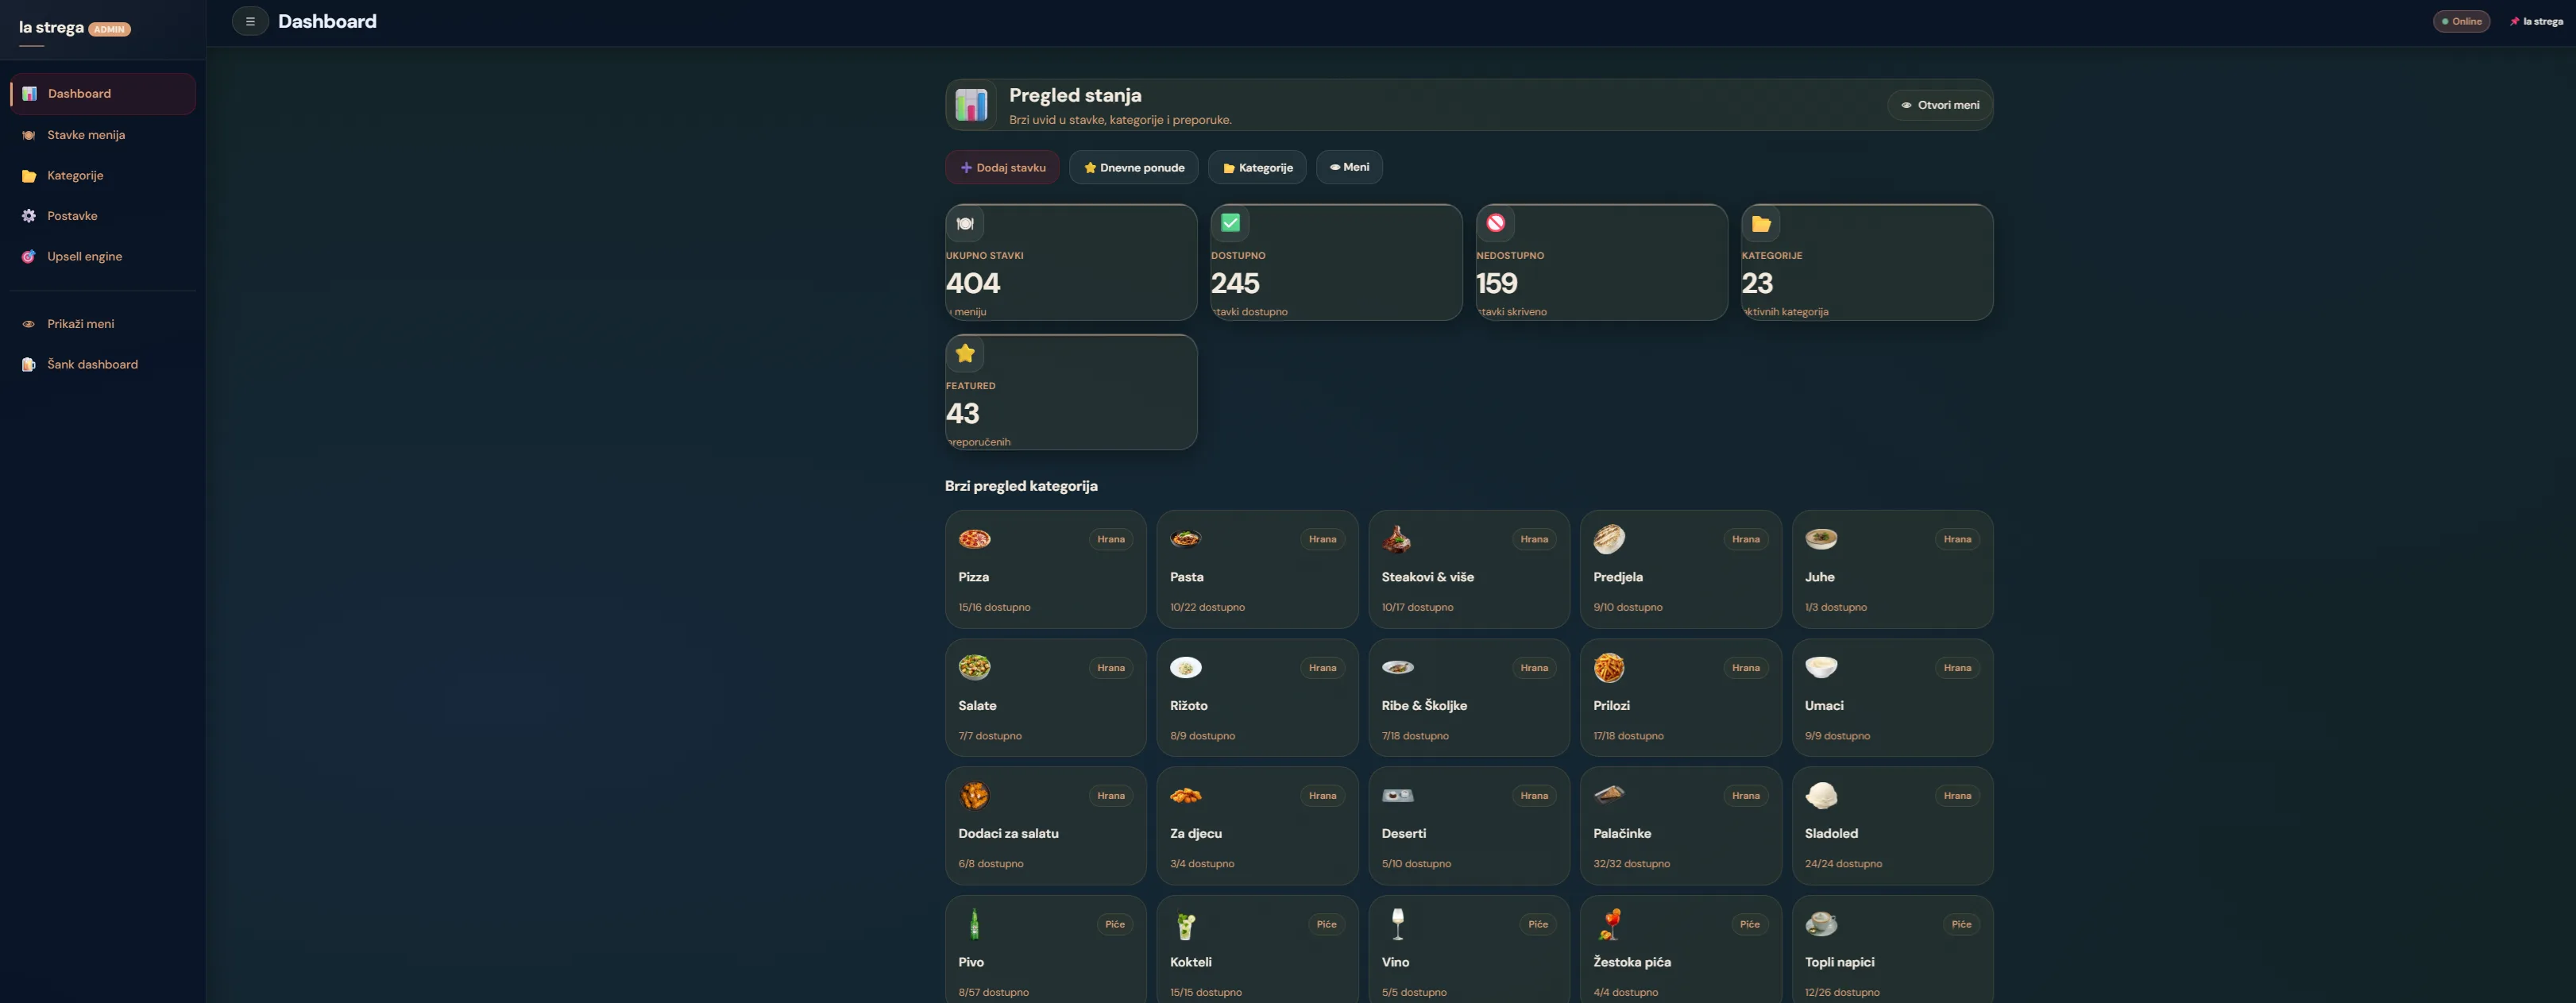Click the Online status badge
2576x1003 pixels.
tap(2461, 21)
